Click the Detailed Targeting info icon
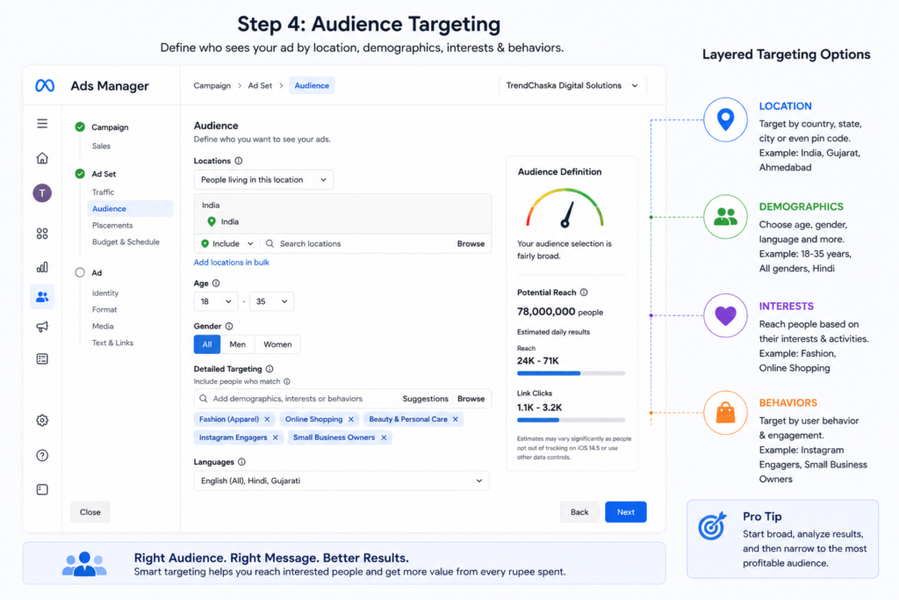 270,369
